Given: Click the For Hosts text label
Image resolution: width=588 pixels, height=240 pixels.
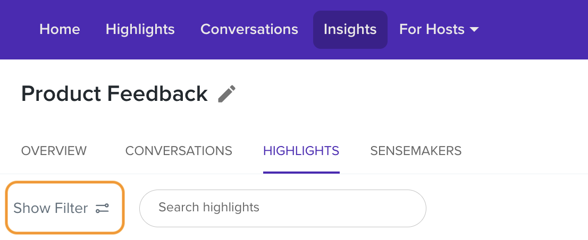Looking at the screenshot, I should tap(432, 30).
